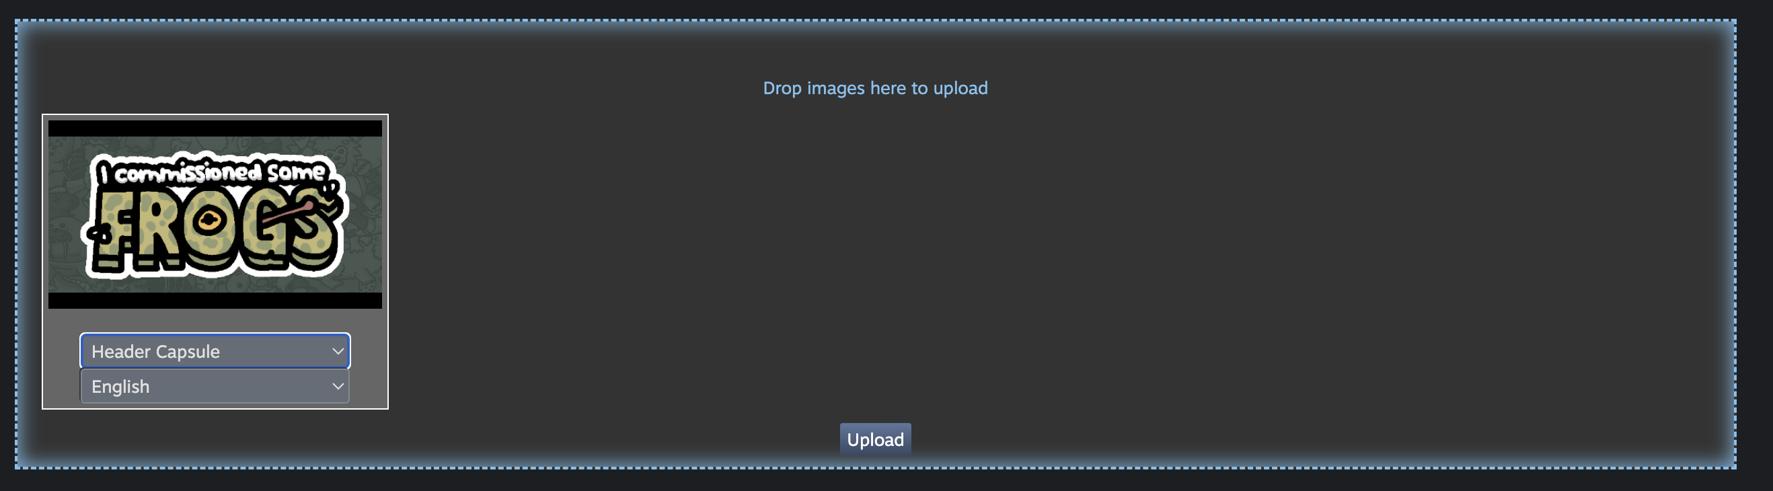Click the dashed blue border of the upload zone

pos(875,21)
